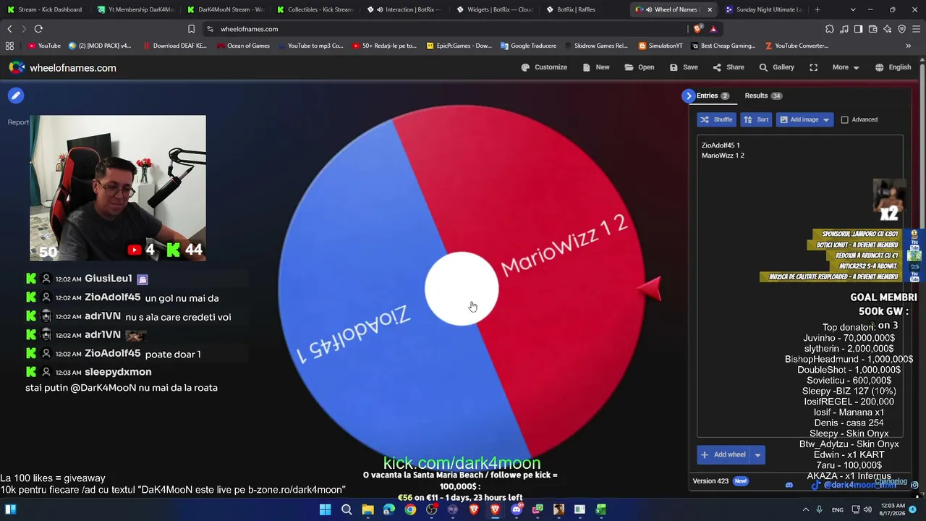Viewport: 926px width, 521px height.
Task: Enable the Advanced checkbox
Action: tap(844, 119)
